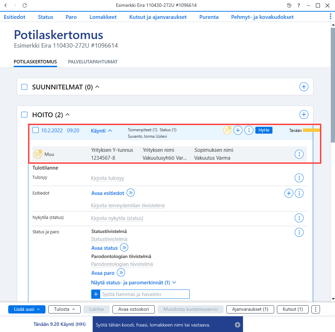Click Parodontologian tiivistelmä placeholder field
Viewport: 335px width, 332px height.
click(122, 264)
